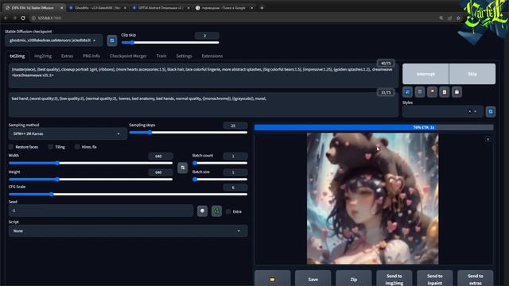Enable Hires. fix checkbox
The image size is (509, 286).
pos(77,147)
